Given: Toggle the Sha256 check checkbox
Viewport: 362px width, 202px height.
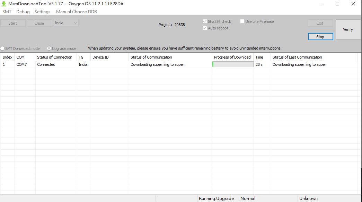Looking at the screenshot, I should (204, 21).
